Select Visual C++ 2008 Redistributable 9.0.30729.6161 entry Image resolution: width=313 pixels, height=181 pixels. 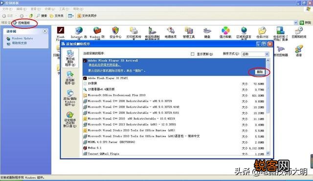174,113
